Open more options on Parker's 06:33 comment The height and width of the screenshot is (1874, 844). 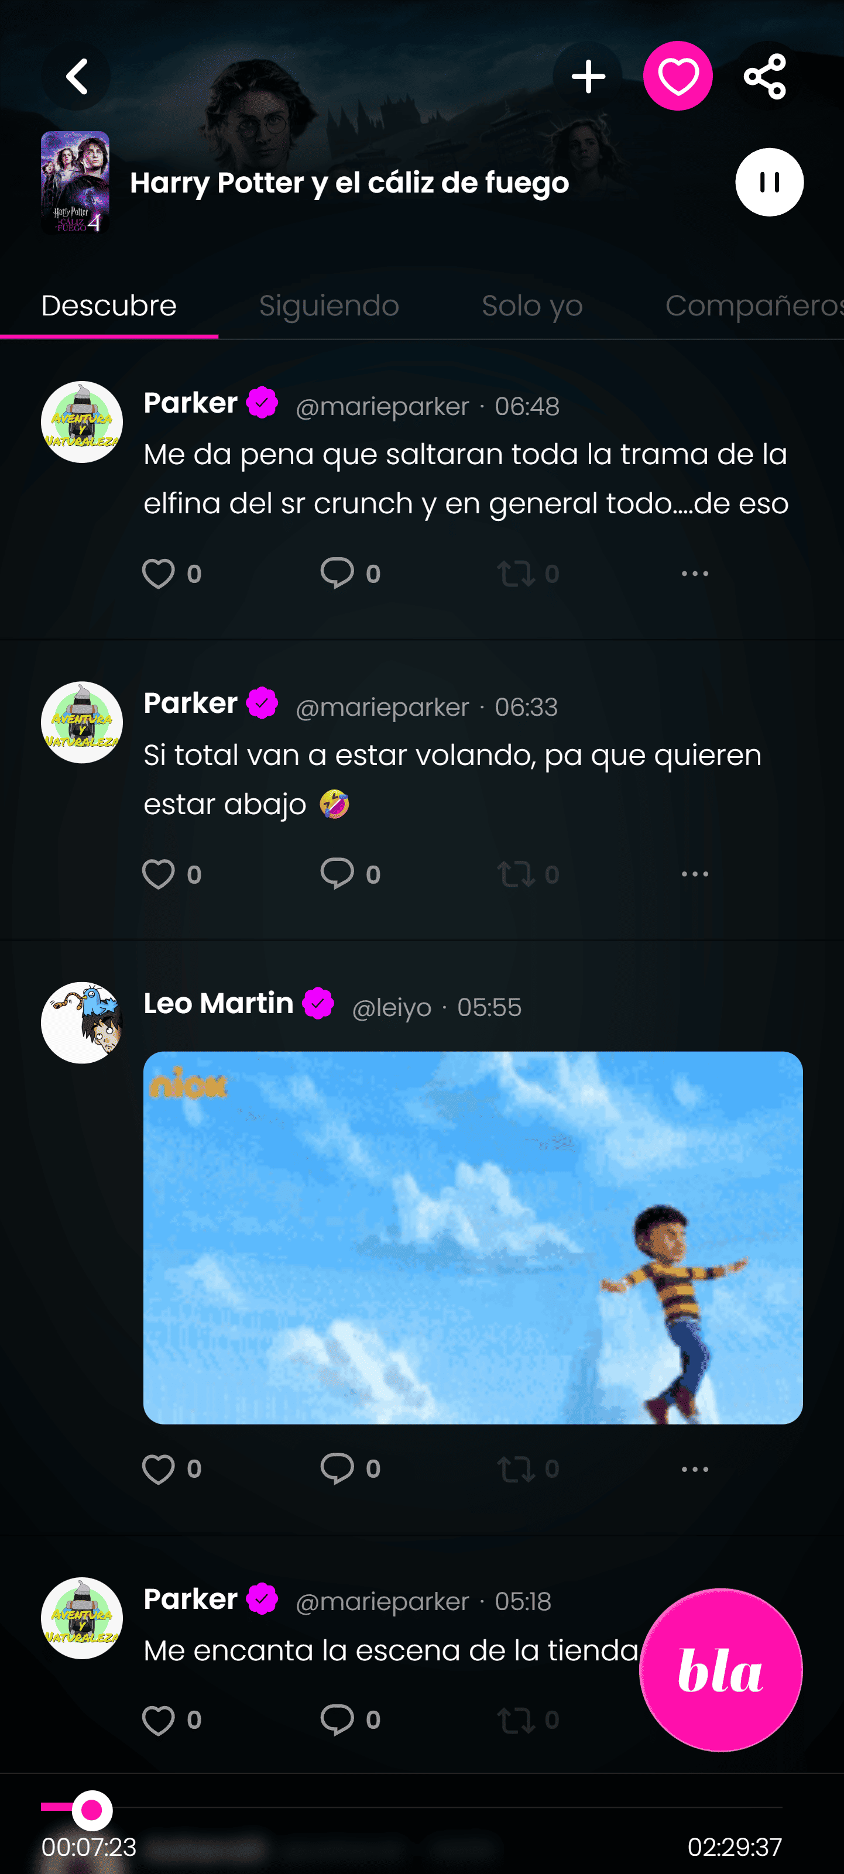[695, 874]
